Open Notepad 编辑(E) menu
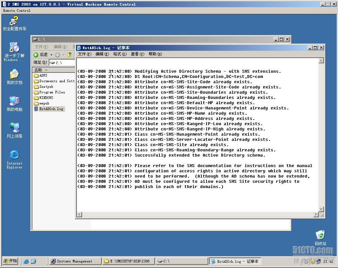Screen dimensions: 338x268 102,54
